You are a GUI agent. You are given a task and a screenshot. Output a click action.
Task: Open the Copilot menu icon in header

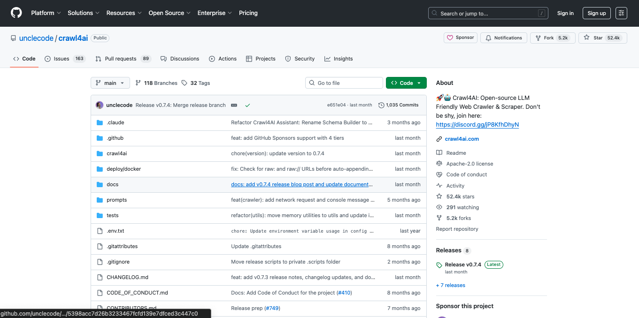pos(622,13)
